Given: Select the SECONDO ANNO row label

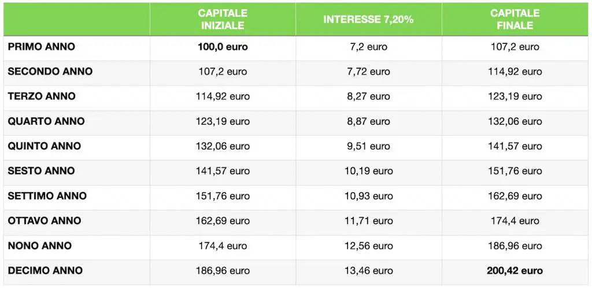Looking at the screenshot, I should (50, 72).
